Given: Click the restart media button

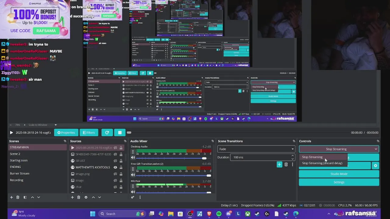Looking at the screenshot, I should tap(107, 133).
